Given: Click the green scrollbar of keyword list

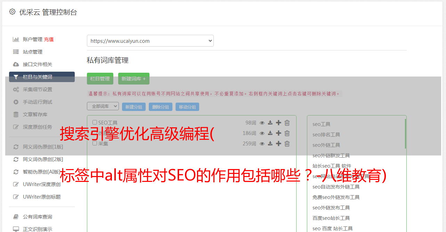Looking at the screenshot, I should tap(405, 134).
